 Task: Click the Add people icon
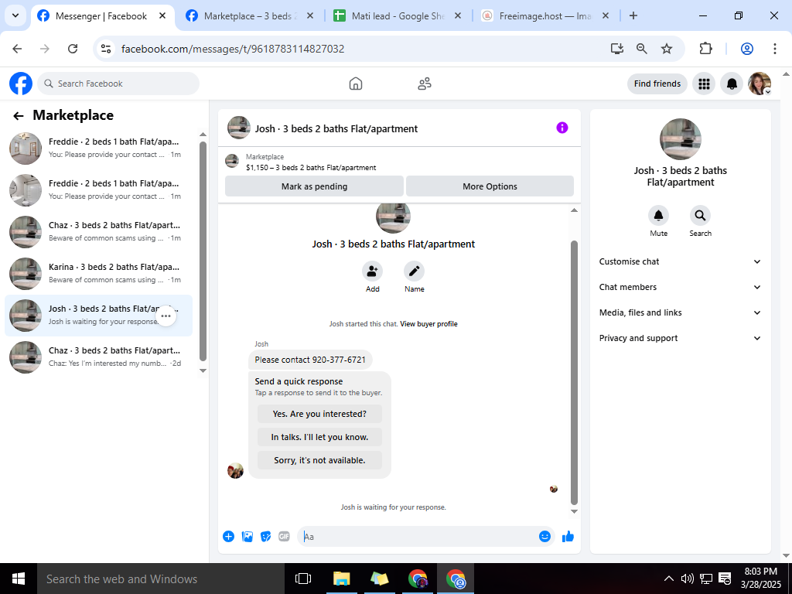[x=372, y=271]
